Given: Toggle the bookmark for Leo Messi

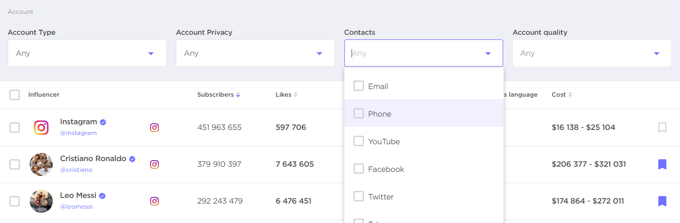Looking at the screenshot, I should [662, 201].
